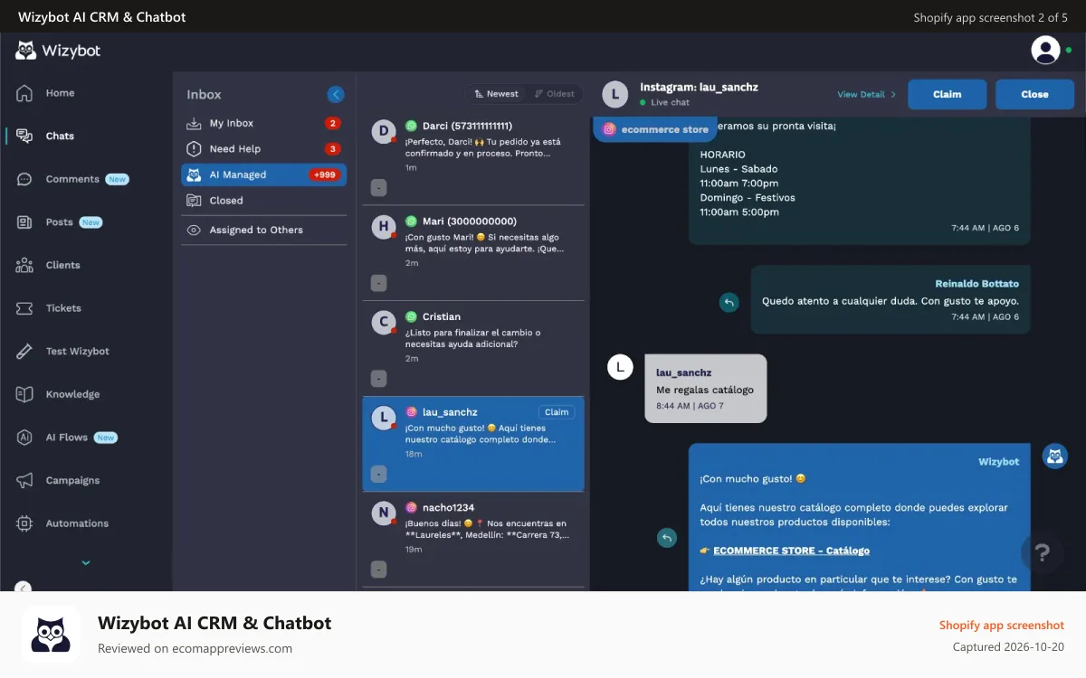The width and height of the screenshot is (1086, 678).
Task: Click the My Inbox tray icon
Action: click(194, 123)
